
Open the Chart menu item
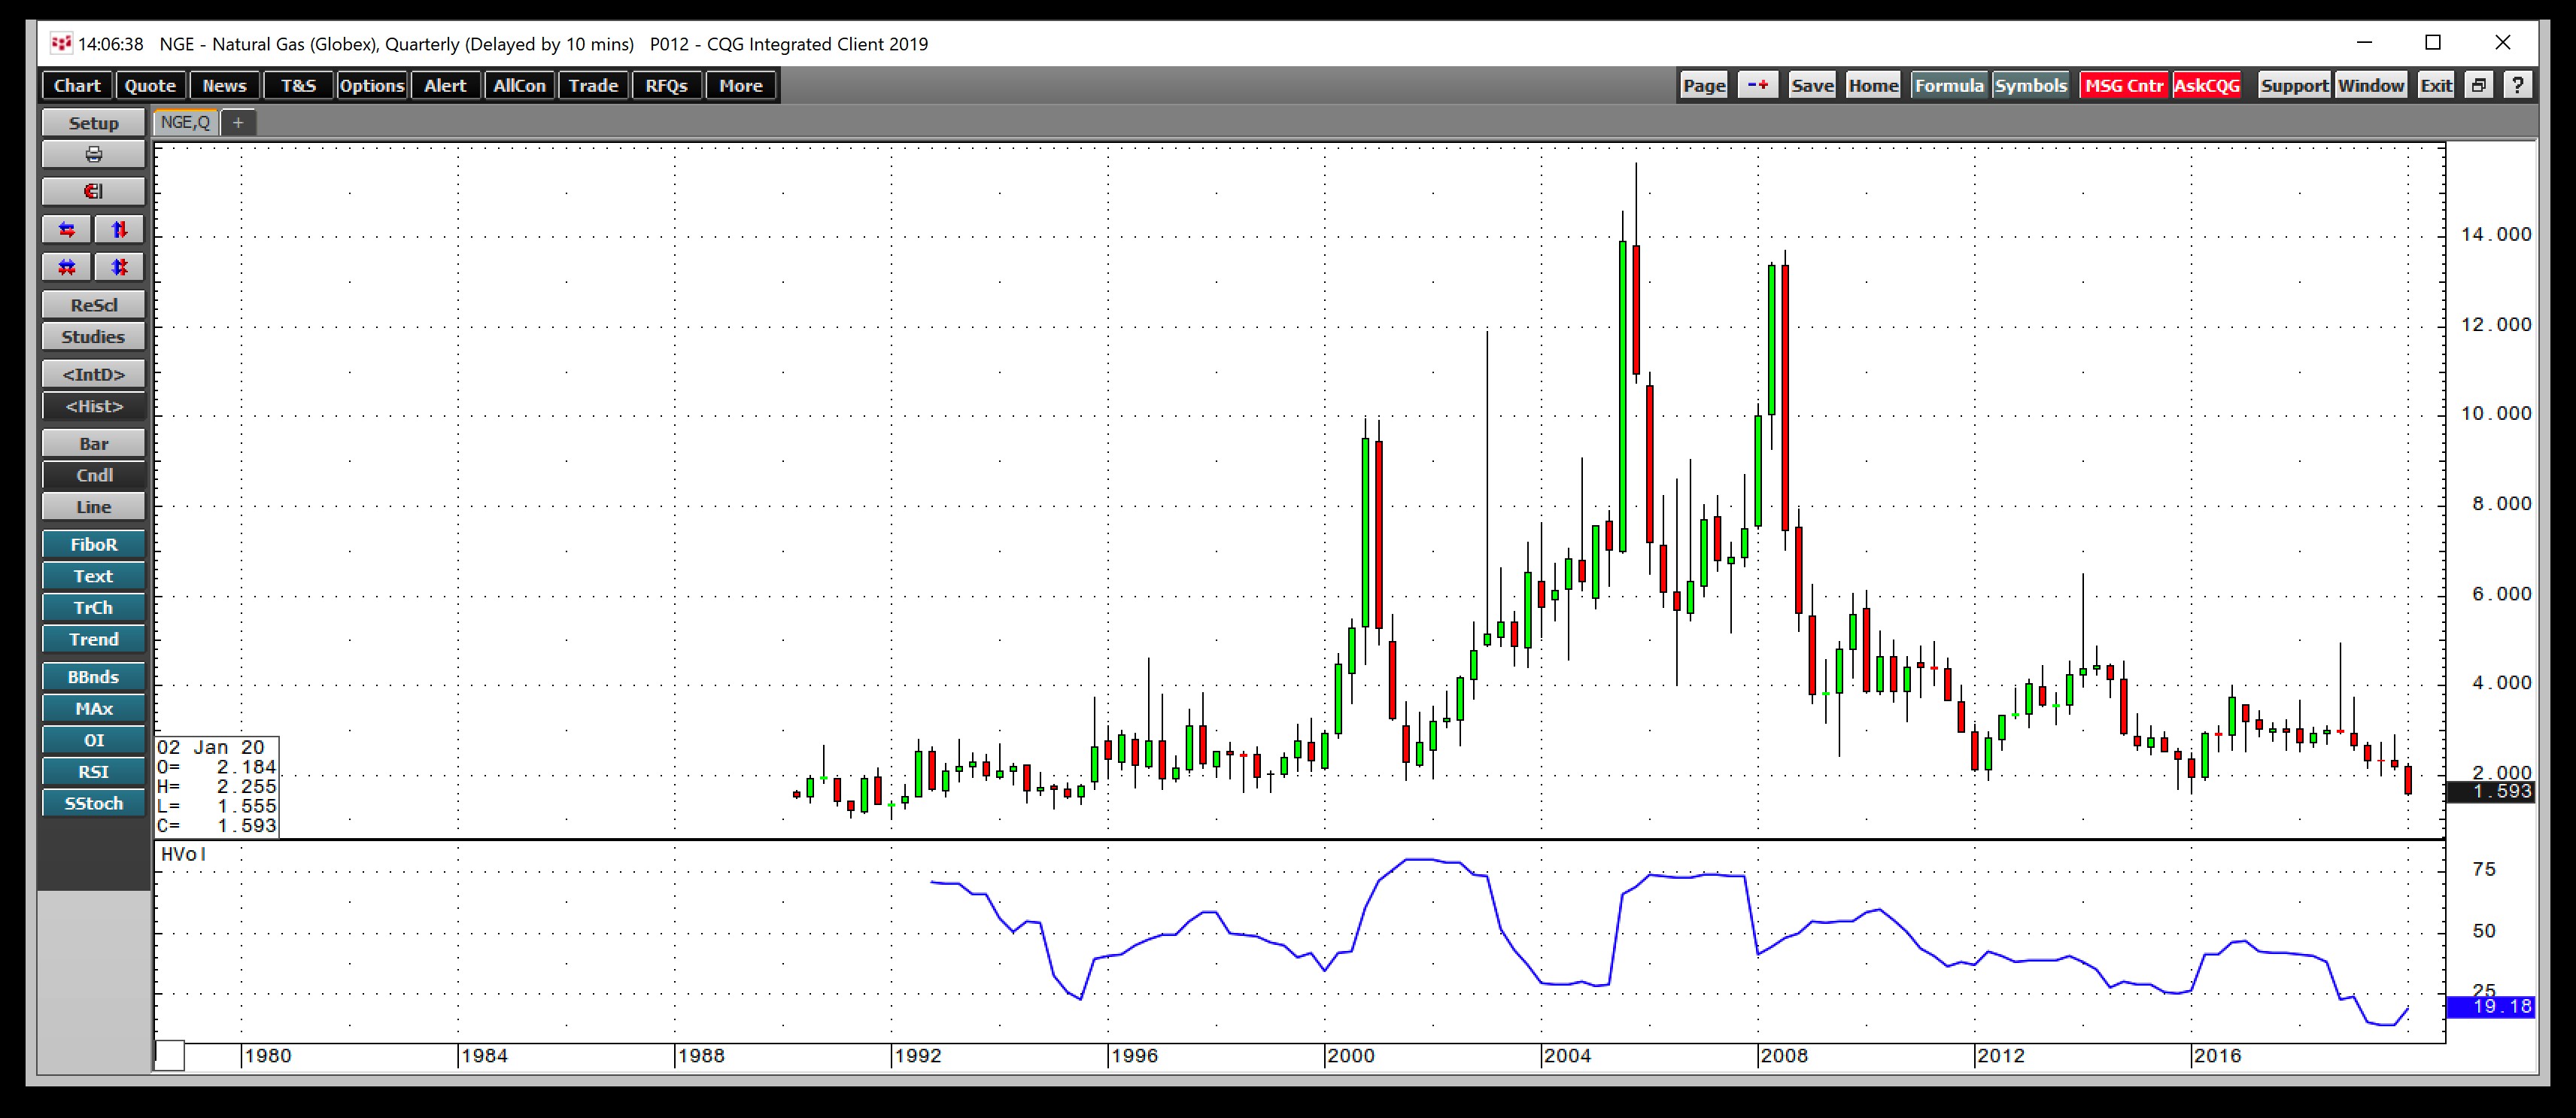pyautogui.click(x=77, y=85)
